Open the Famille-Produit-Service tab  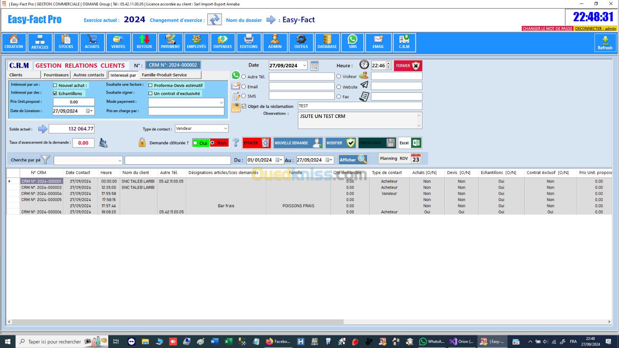pyautogui.click(x=164, y=75)
